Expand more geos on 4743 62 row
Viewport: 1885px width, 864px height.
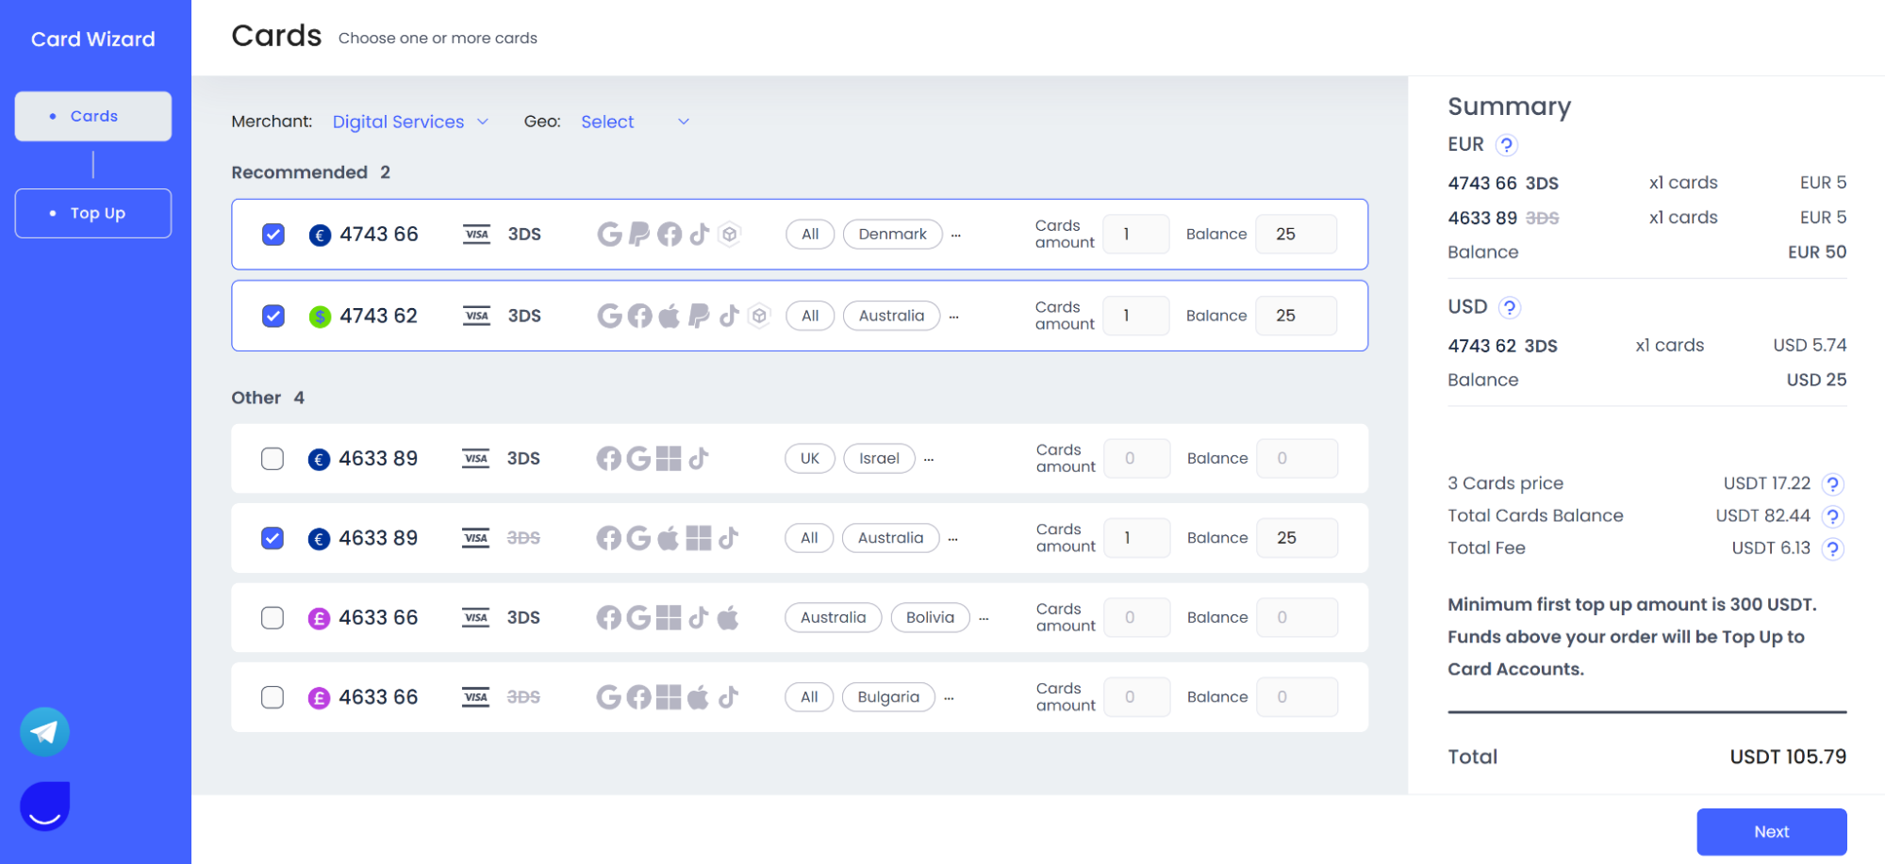[954, 317]
